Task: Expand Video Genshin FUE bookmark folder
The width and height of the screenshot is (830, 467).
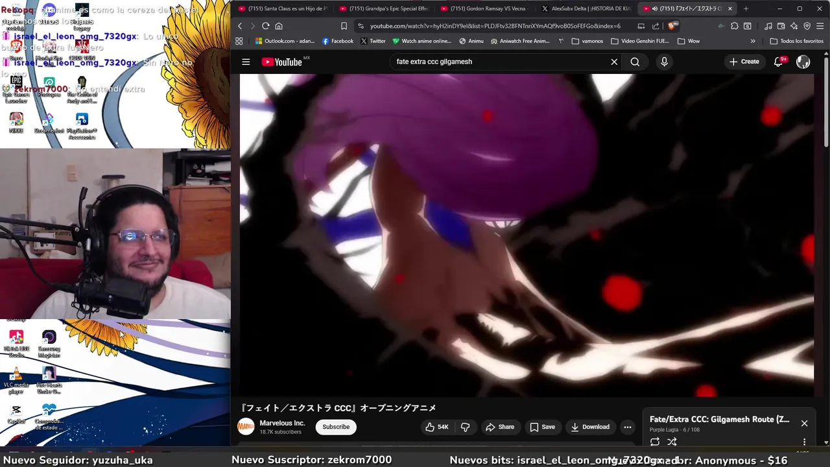Action: click(639, 41)
